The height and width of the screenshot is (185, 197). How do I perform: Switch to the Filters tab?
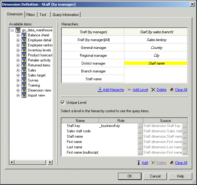point(31,15)
